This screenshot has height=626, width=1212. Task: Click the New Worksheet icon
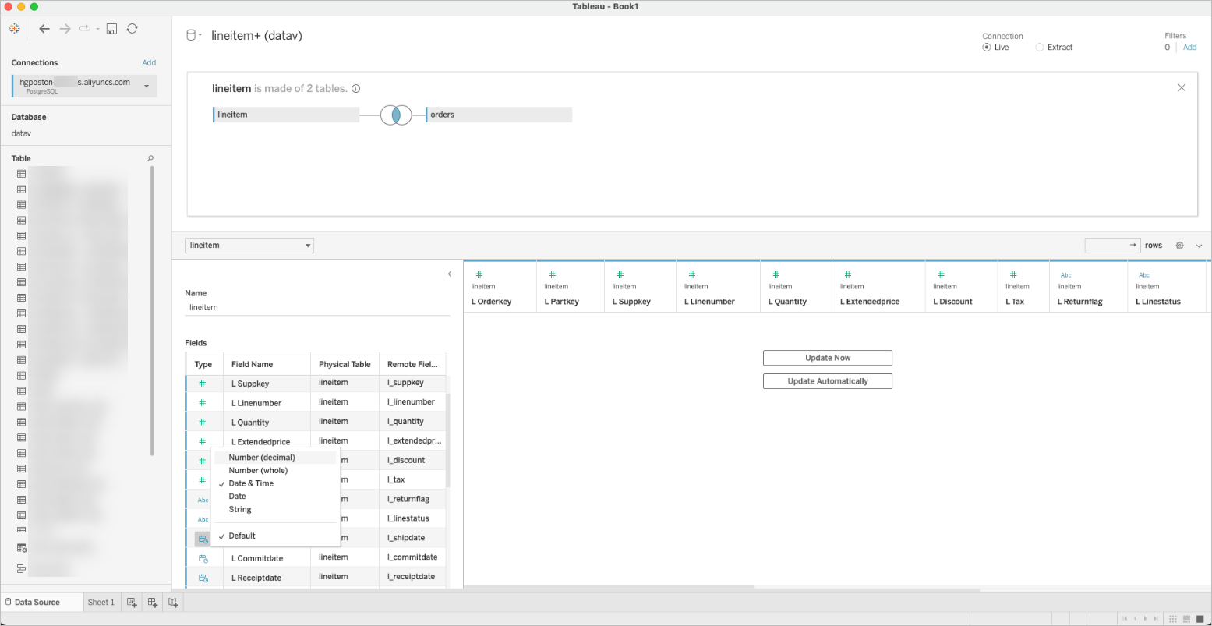132,603
